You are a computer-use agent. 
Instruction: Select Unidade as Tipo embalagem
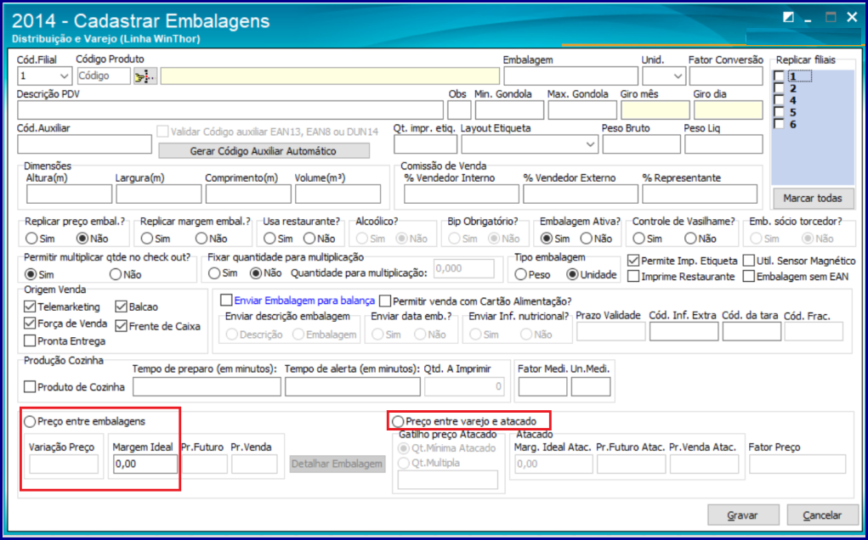(573, 274)
